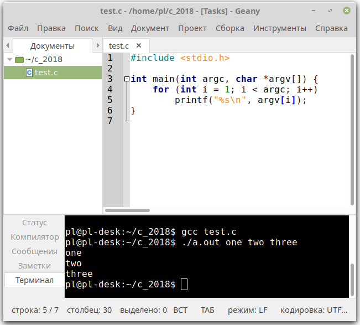Image resolution: width=360 pixels, height=325 pixels.
Task: Switch to the Компилятор bottom tab
Action: 35,237
